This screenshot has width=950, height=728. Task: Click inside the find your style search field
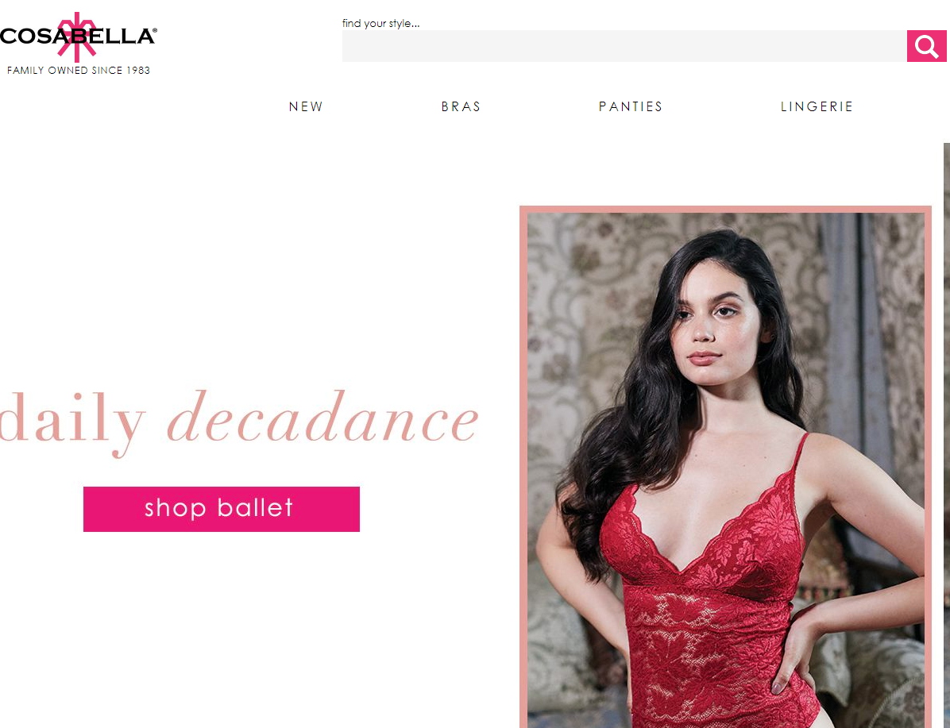click(x=624, y=46)
